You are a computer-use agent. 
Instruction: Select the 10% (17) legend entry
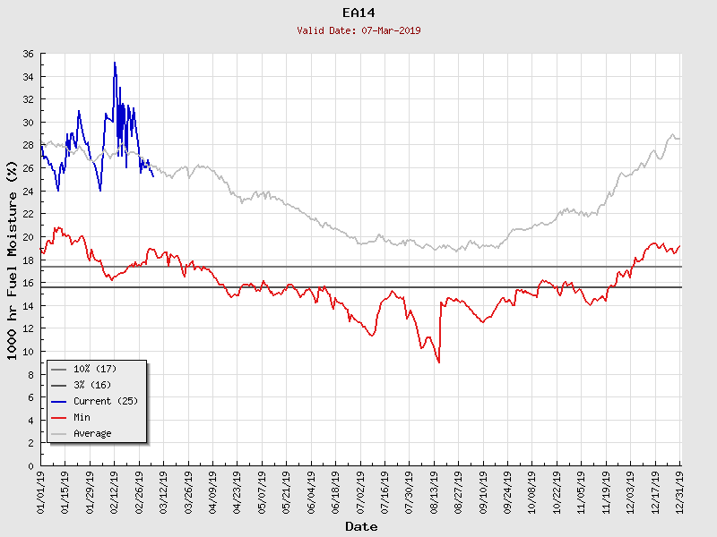point(95,369)
